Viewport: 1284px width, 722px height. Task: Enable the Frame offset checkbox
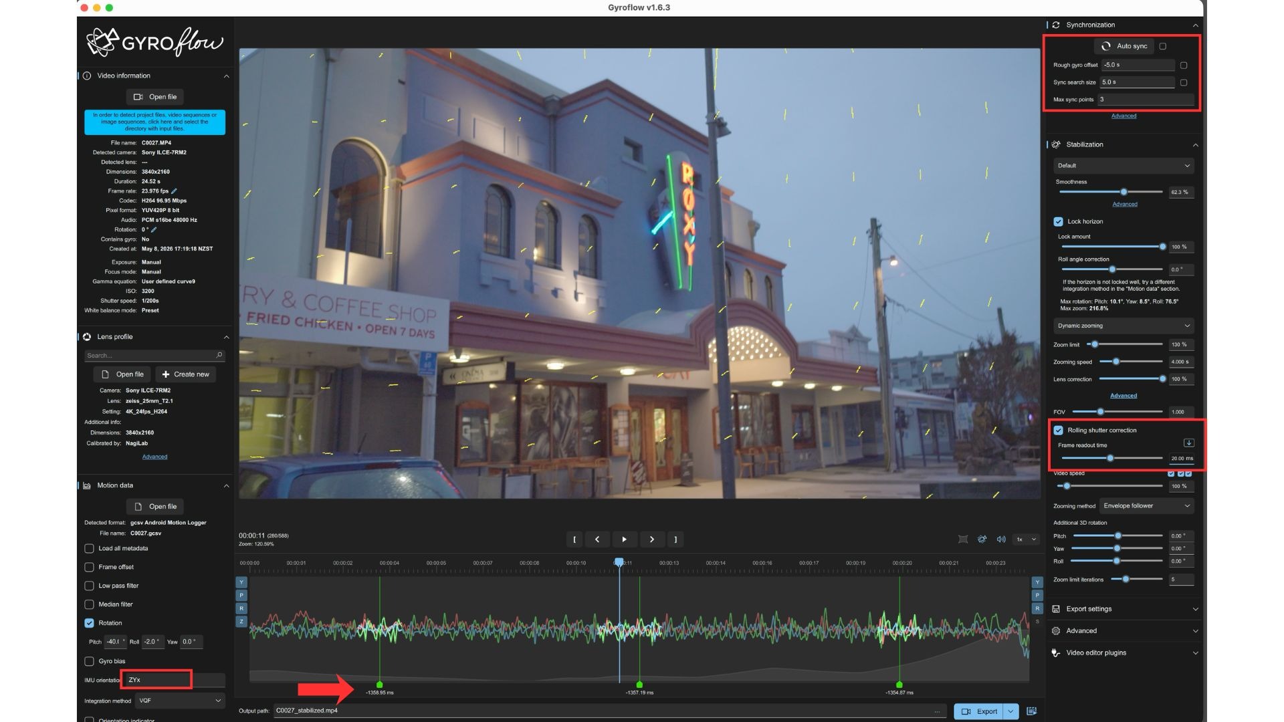tap(89, 567)
